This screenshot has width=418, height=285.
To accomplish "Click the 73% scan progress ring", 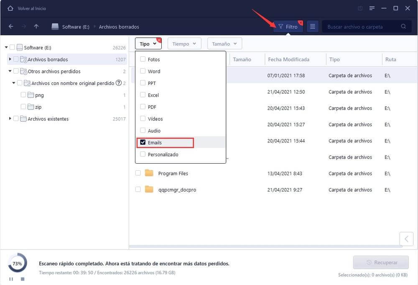I will [17, 263].
